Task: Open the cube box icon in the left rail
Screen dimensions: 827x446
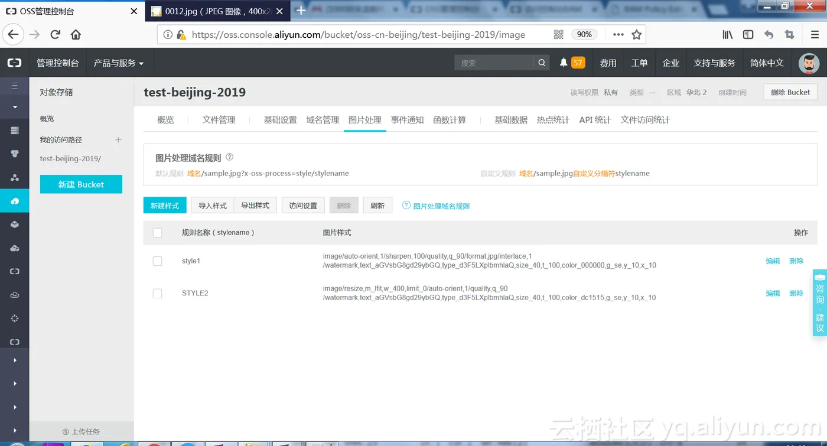Action: point(15,224)
